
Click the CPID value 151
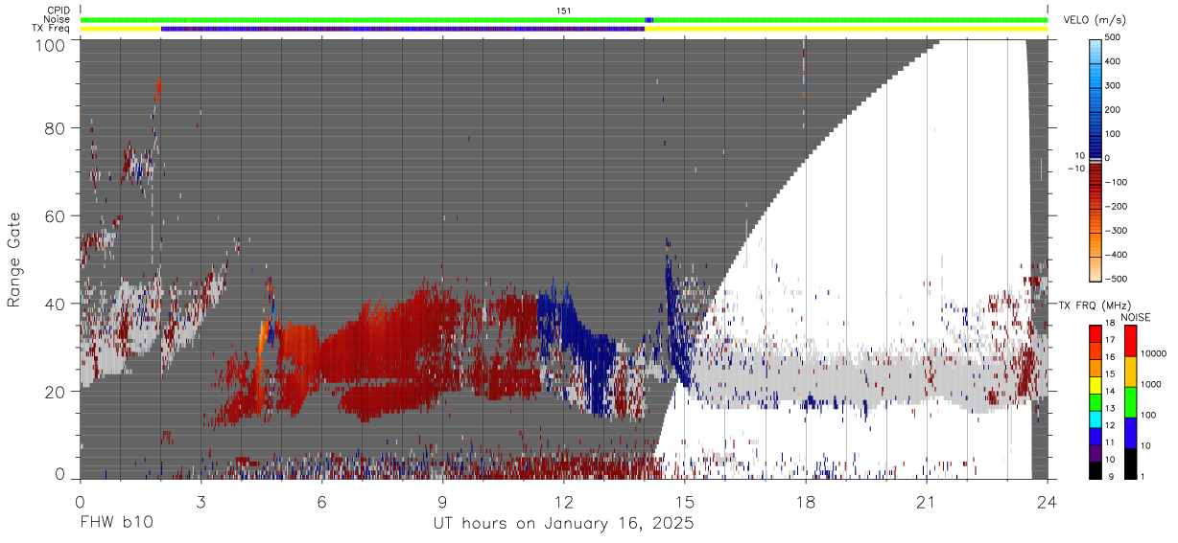point(564,11)
